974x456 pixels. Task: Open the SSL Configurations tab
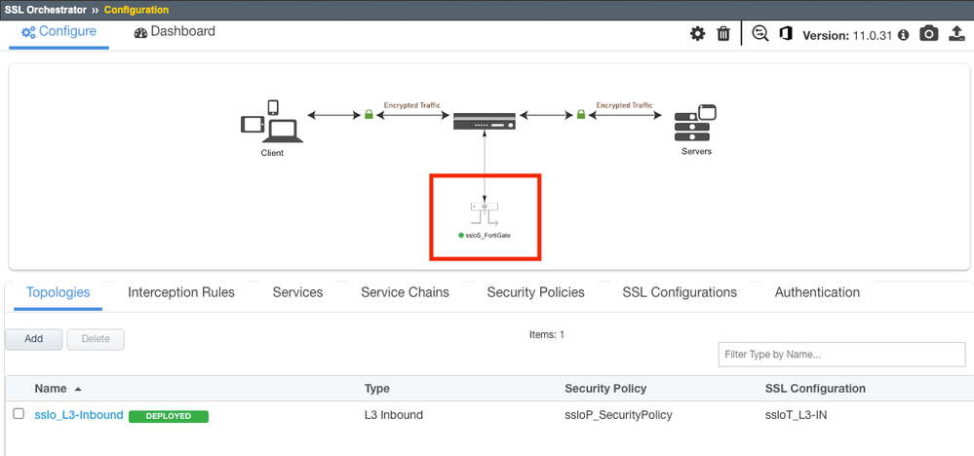point(680,292)
